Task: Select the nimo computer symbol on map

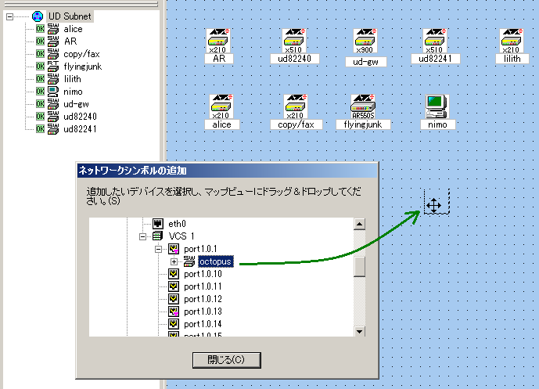Action: pyautogui.click(x=437, y=106)
